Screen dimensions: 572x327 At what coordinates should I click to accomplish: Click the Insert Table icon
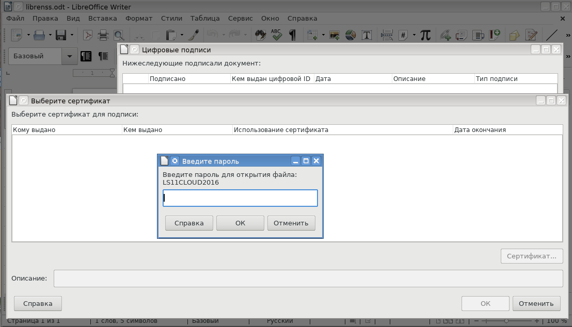312,35
